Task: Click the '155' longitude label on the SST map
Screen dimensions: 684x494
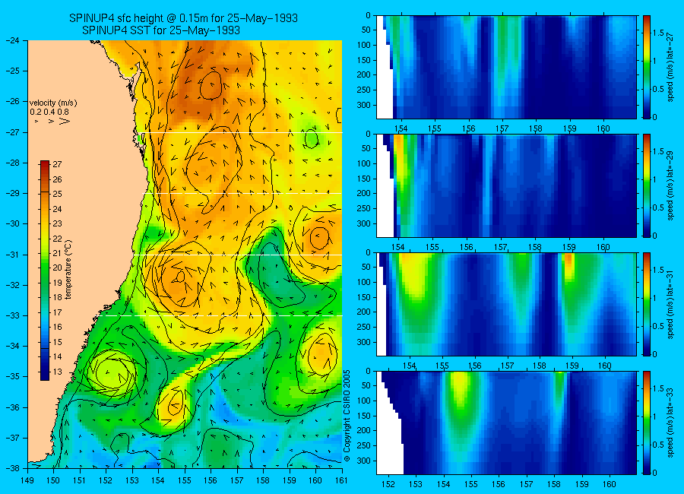Action: tap(185, 480)
